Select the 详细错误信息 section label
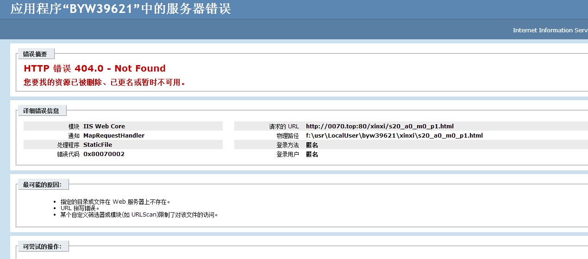588x259 pixels. (x=41, y=111)
